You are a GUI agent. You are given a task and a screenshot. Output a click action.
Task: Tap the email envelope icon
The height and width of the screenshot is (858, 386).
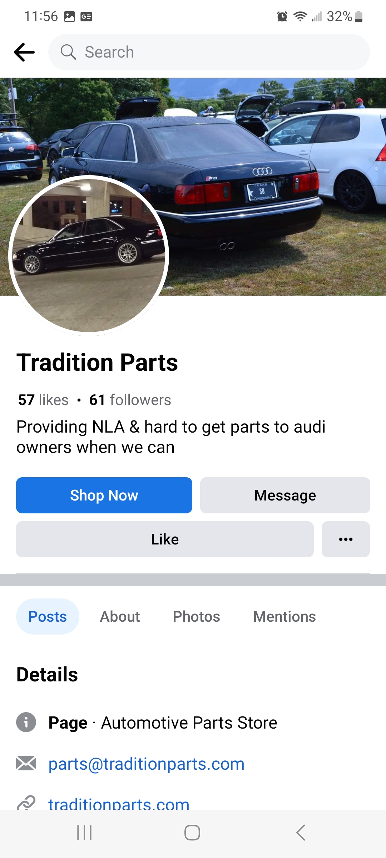point(26,763)
